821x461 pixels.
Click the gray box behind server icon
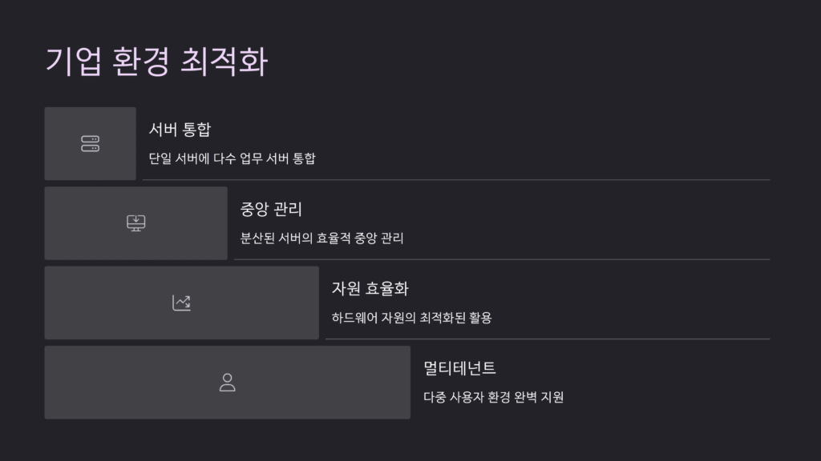90,144
